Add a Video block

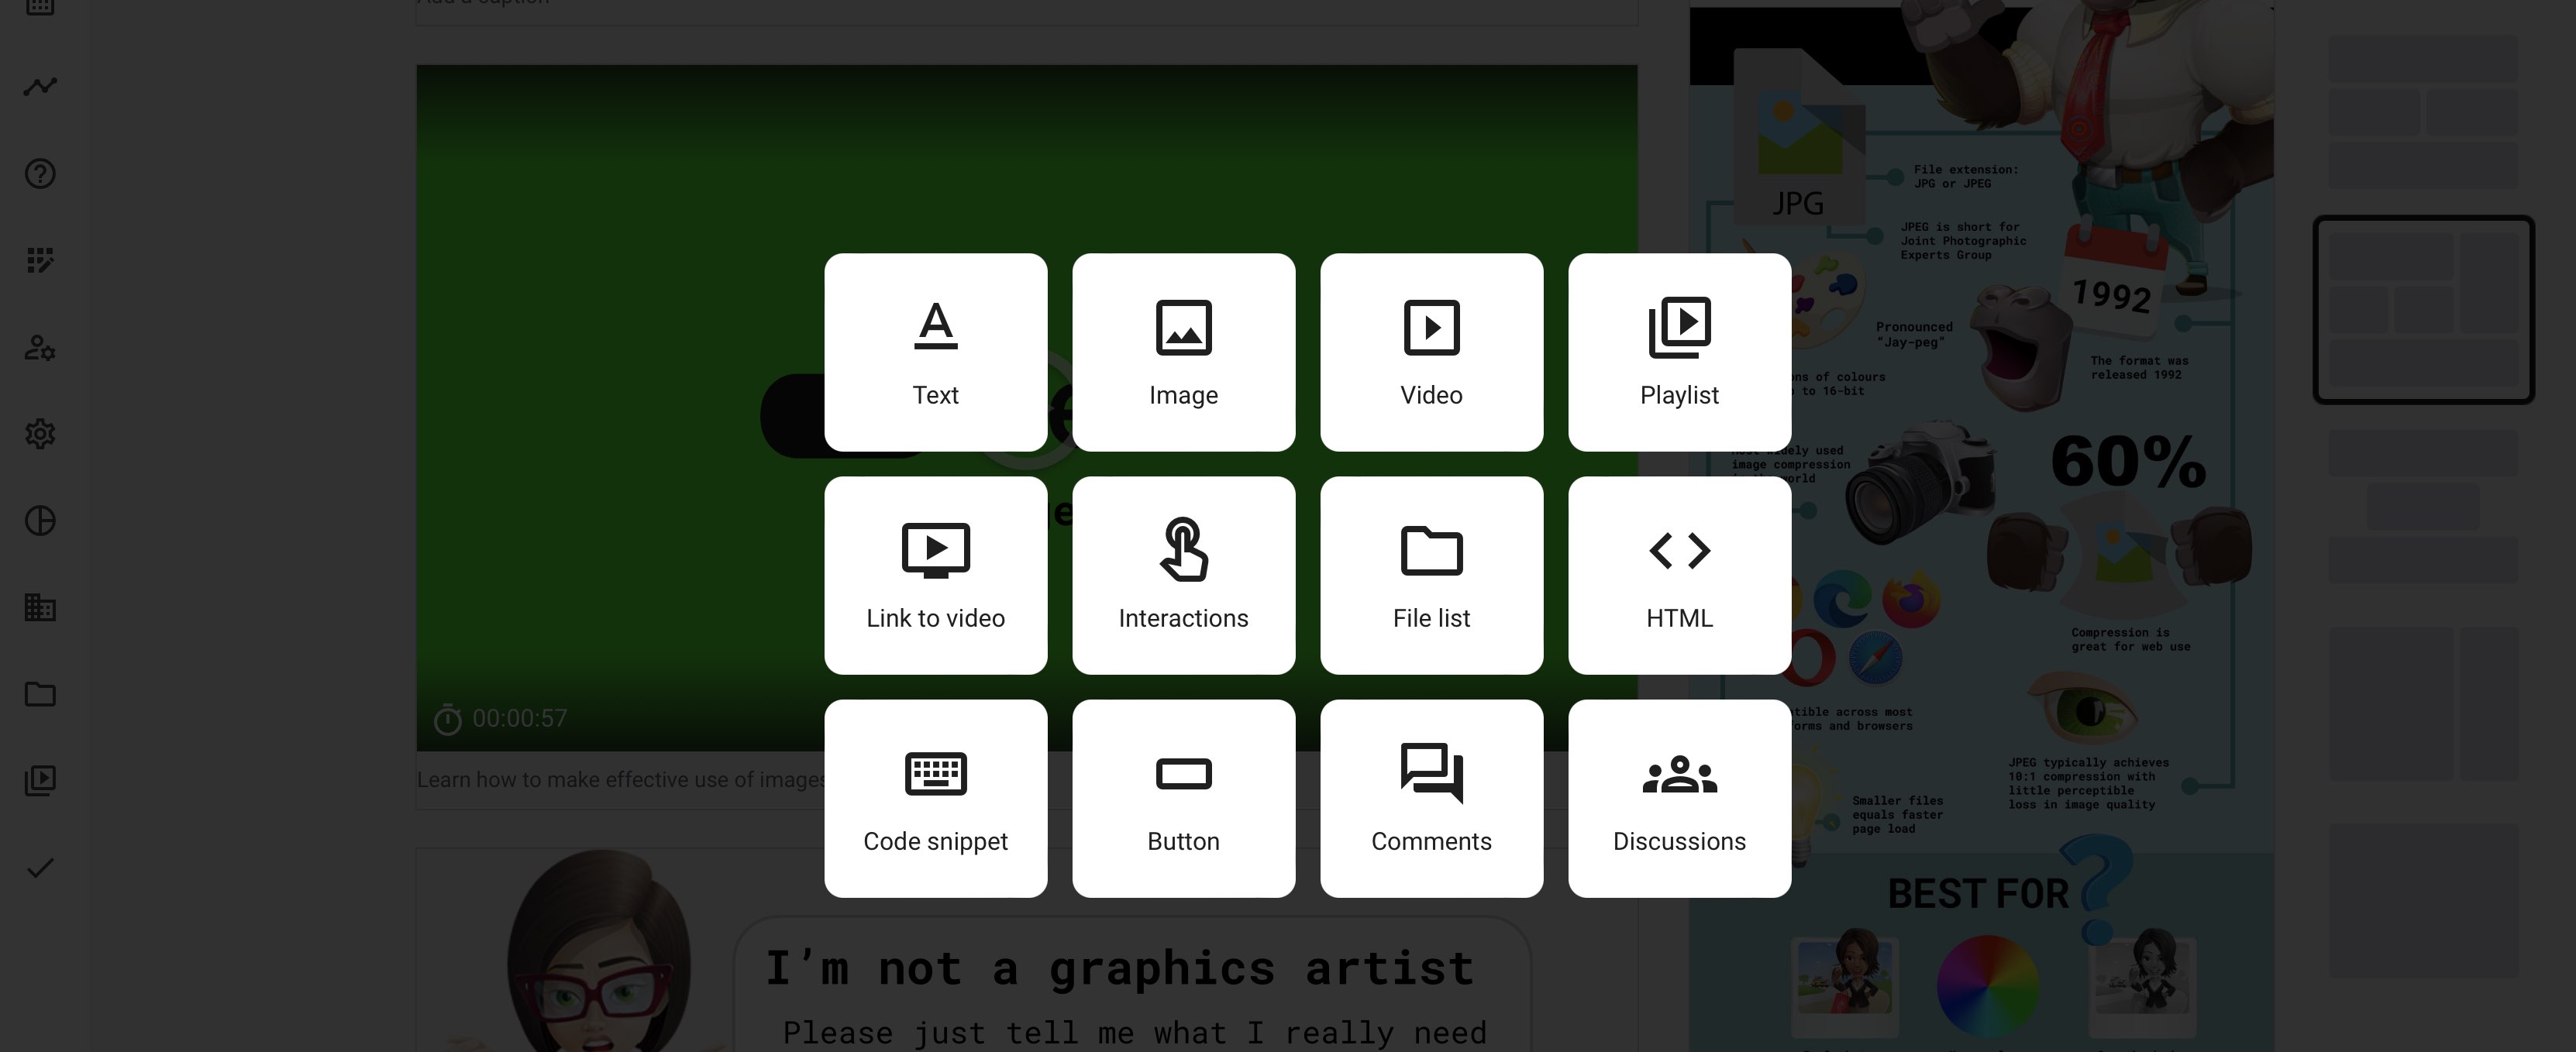point(1431,352)
